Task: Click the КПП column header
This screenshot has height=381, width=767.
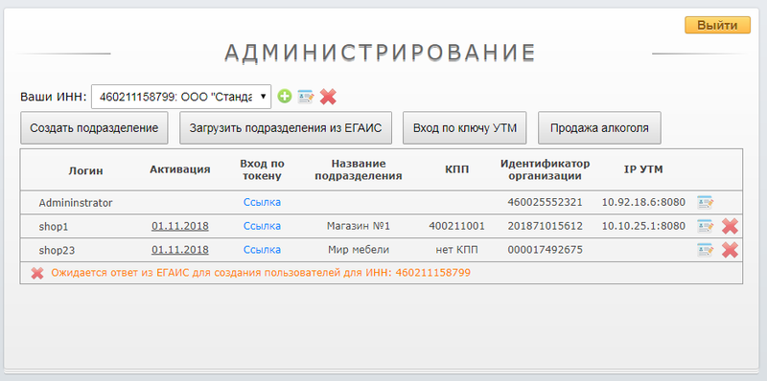Action: 457,169
